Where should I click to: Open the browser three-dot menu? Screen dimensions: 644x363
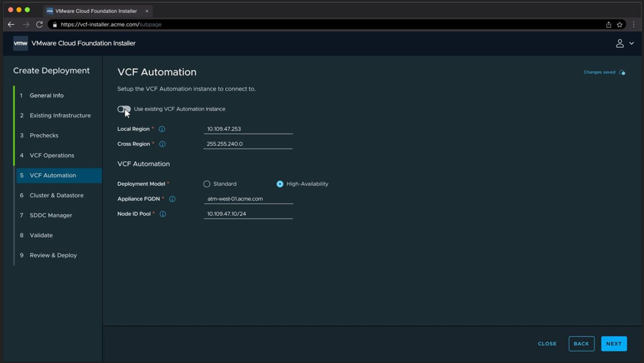click(x=634, y=25)
